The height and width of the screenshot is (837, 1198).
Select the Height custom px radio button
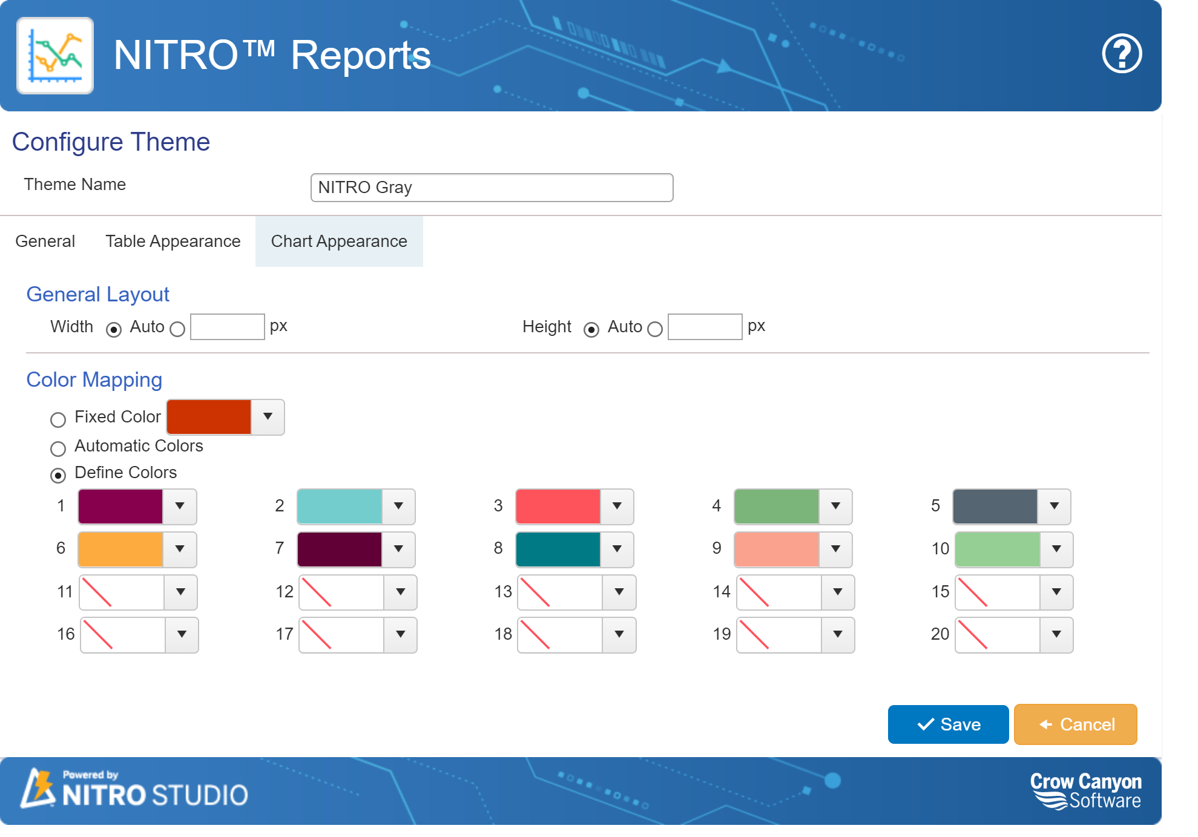click(x=655, y=329)
